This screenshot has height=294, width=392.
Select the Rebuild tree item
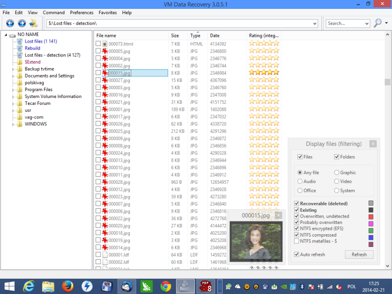32,48
